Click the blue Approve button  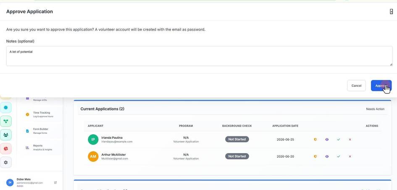pyautogui.click(x=381, y=86)
